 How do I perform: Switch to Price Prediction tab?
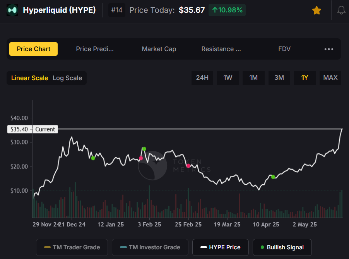click(x=95, y=49)
